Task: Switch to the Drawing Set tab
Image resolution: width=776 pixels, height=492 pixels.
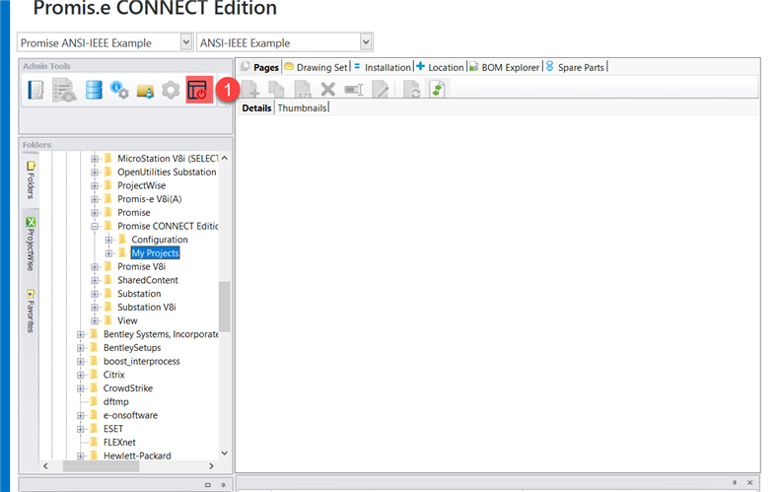Action: point(316,67)
